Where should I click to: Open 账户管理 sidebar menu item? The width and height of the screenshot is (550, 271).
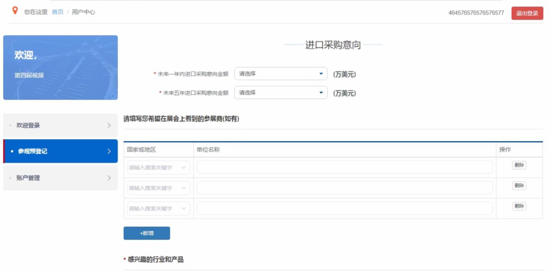(29, 178)
